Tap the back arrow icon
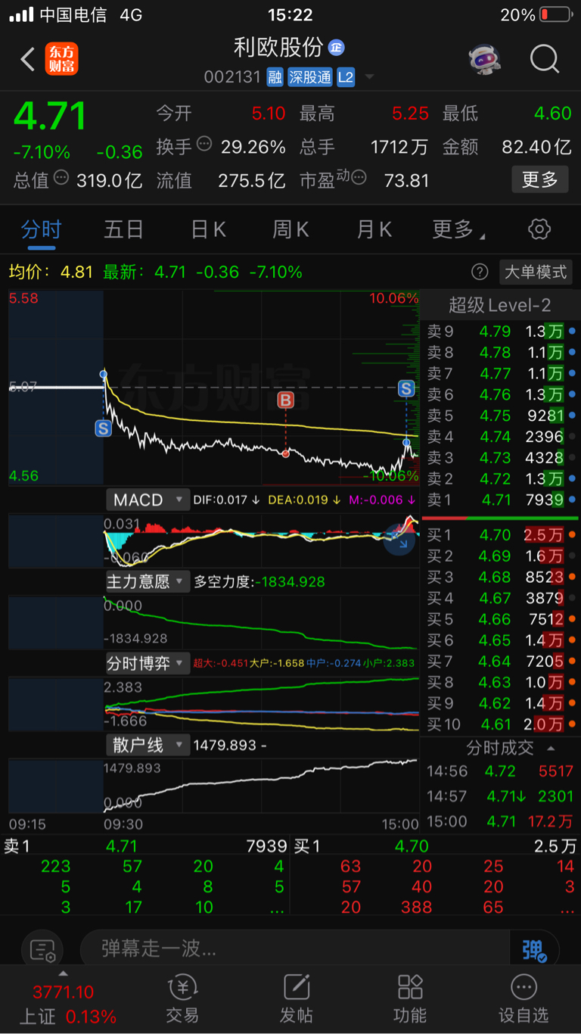The height and width of the screenshot is (1034, 581). (27, 59)
